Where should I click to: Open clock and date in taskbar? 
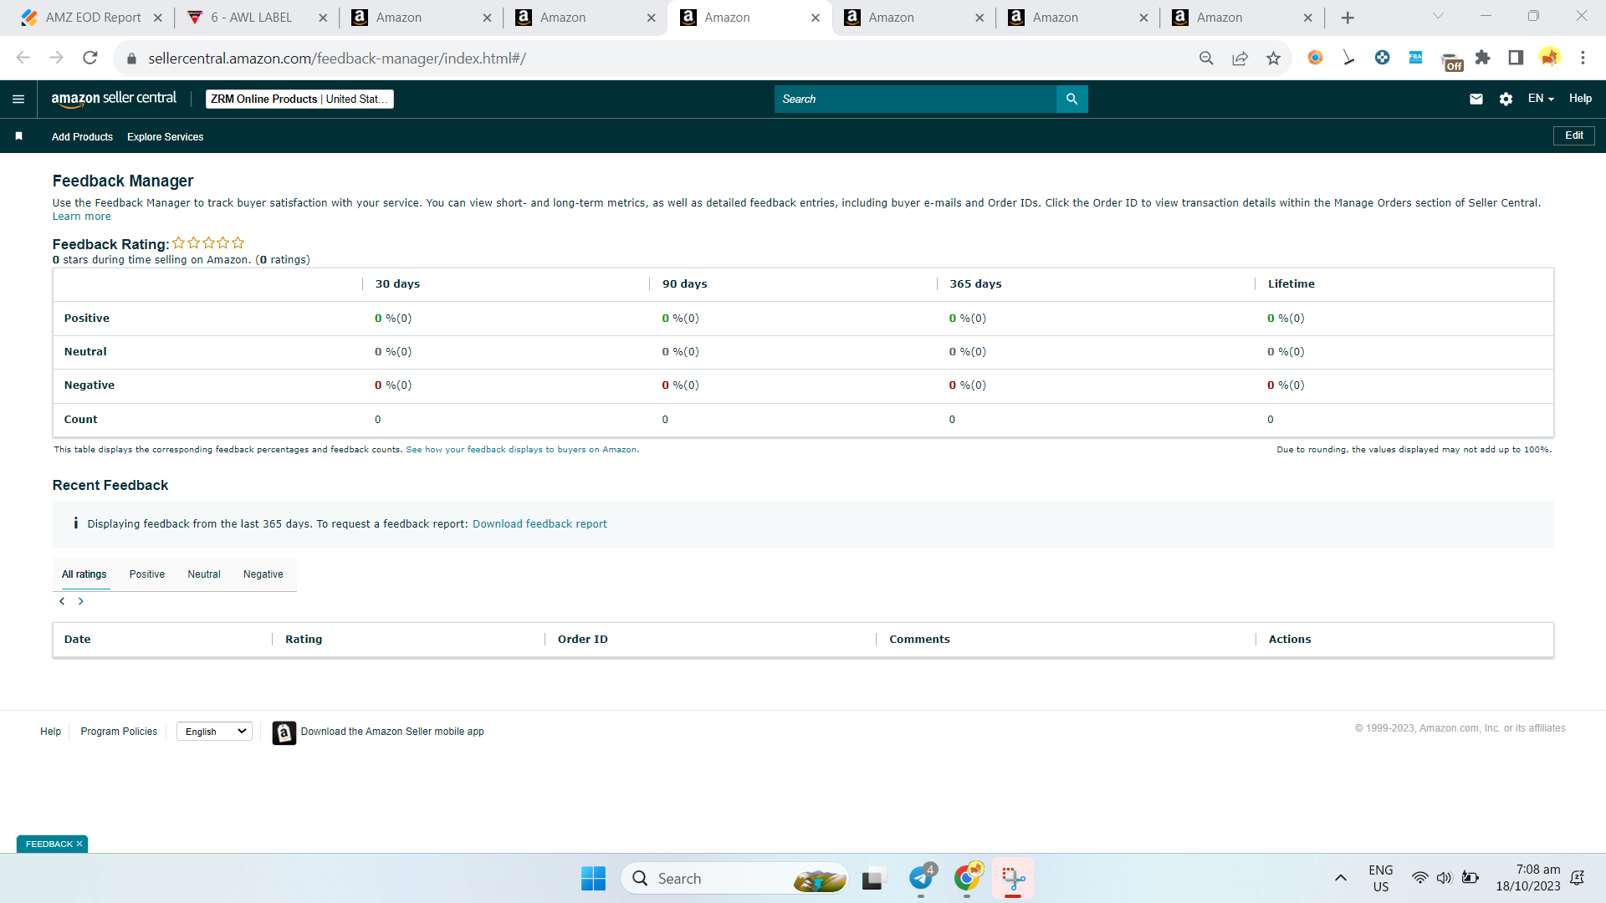click(x=1528, y=878)
